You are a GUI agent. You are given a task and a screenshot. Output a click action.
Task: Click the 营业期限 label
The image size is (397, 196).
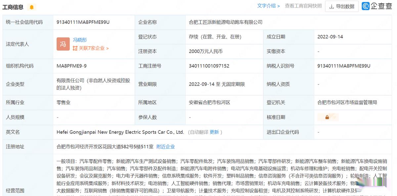pyautogui.click(x=148, y=84)
